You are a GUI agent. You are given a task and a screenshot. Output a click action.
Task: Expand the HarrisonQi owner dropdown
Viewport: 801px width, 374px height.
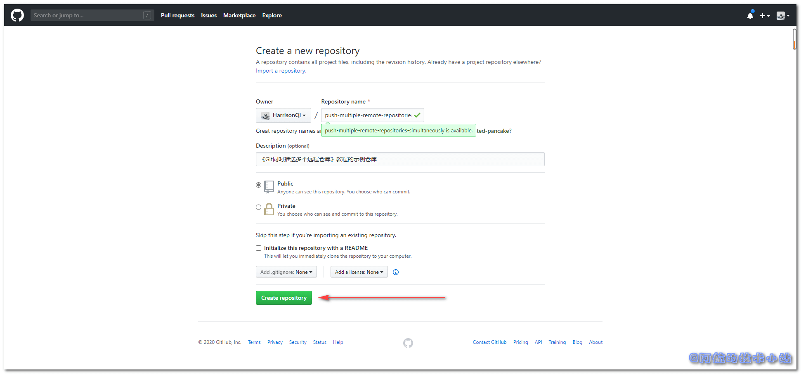(x=283, y=115)
